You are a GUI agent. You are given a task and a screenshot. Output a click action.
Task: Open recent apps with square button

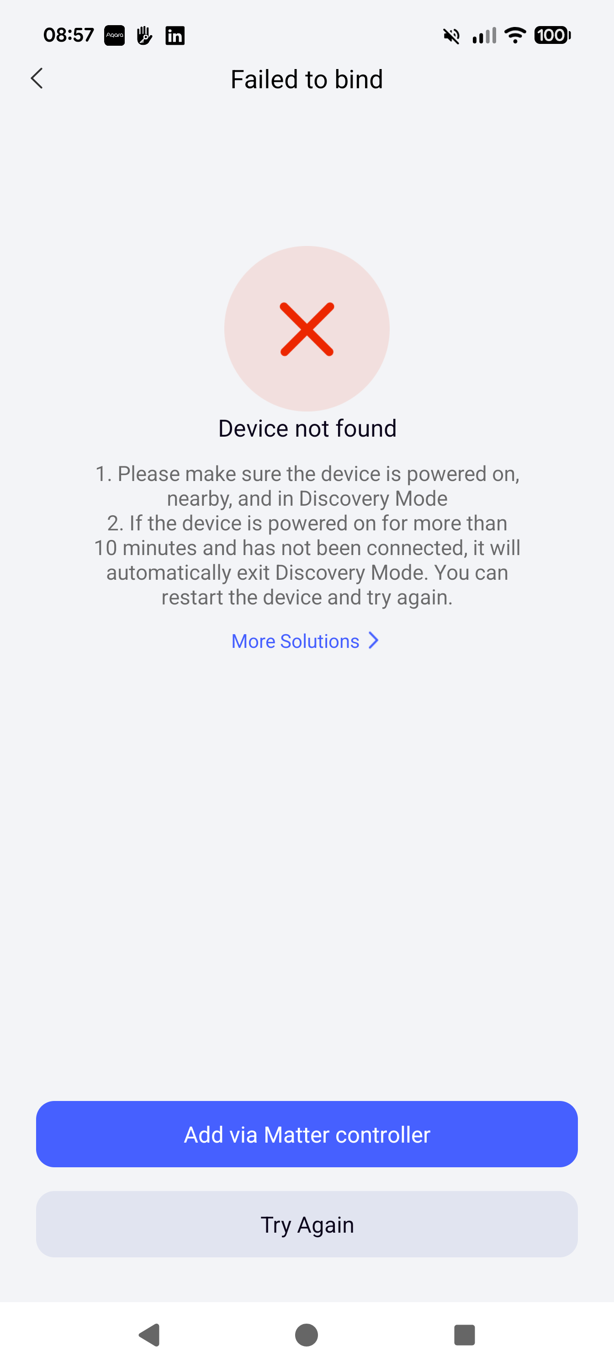(464, 1335)
